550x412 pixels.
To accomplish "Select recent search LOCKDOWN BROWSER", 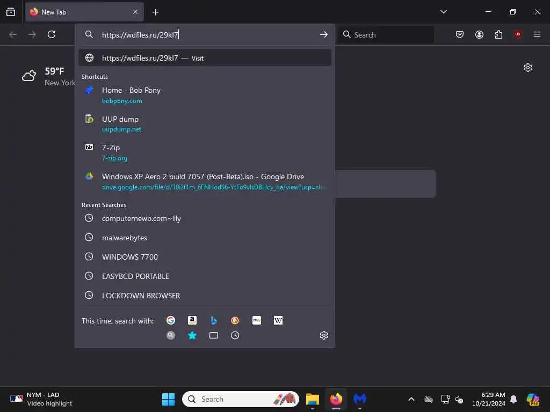I will pyautogui.click(x=205, y=296).
